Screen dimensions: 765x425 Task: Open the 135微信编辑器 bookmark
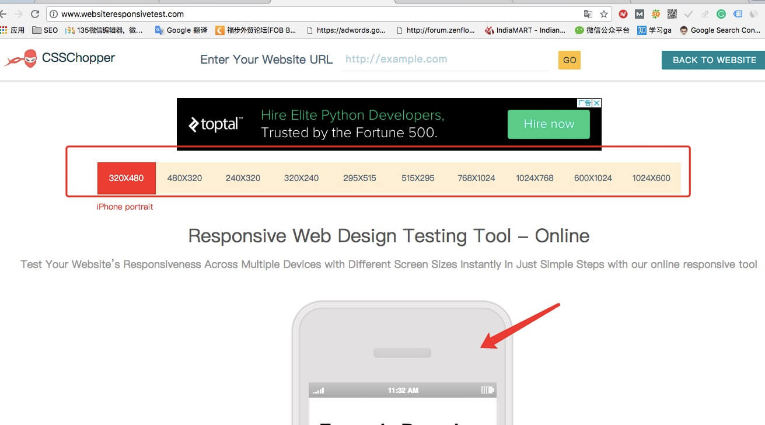tap(104, 30)
